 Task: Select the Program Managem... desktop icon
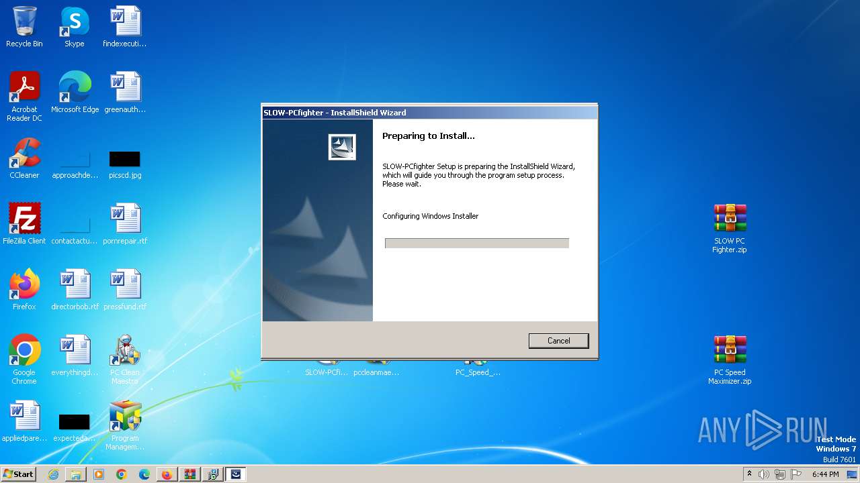click(x=125, y=425)
